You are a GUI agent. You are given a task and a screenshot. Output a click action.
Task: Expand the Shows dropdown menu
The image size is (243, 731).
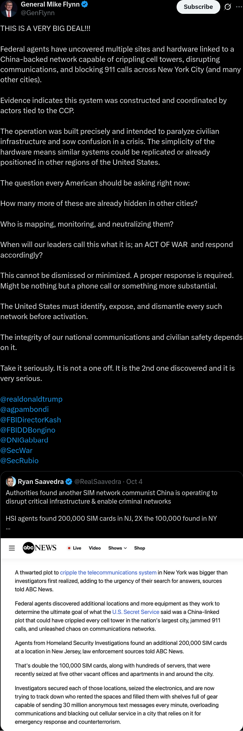(117, 548)
